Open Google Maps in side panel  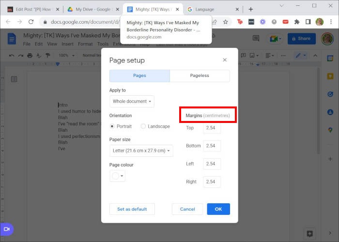[330, 130]
